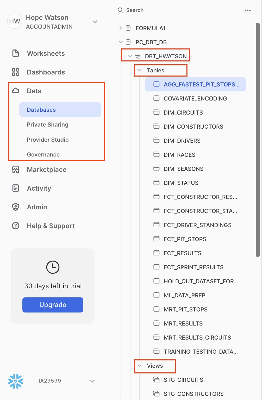
Task: Open the Activity panel icon
Action: click(16, 188)
